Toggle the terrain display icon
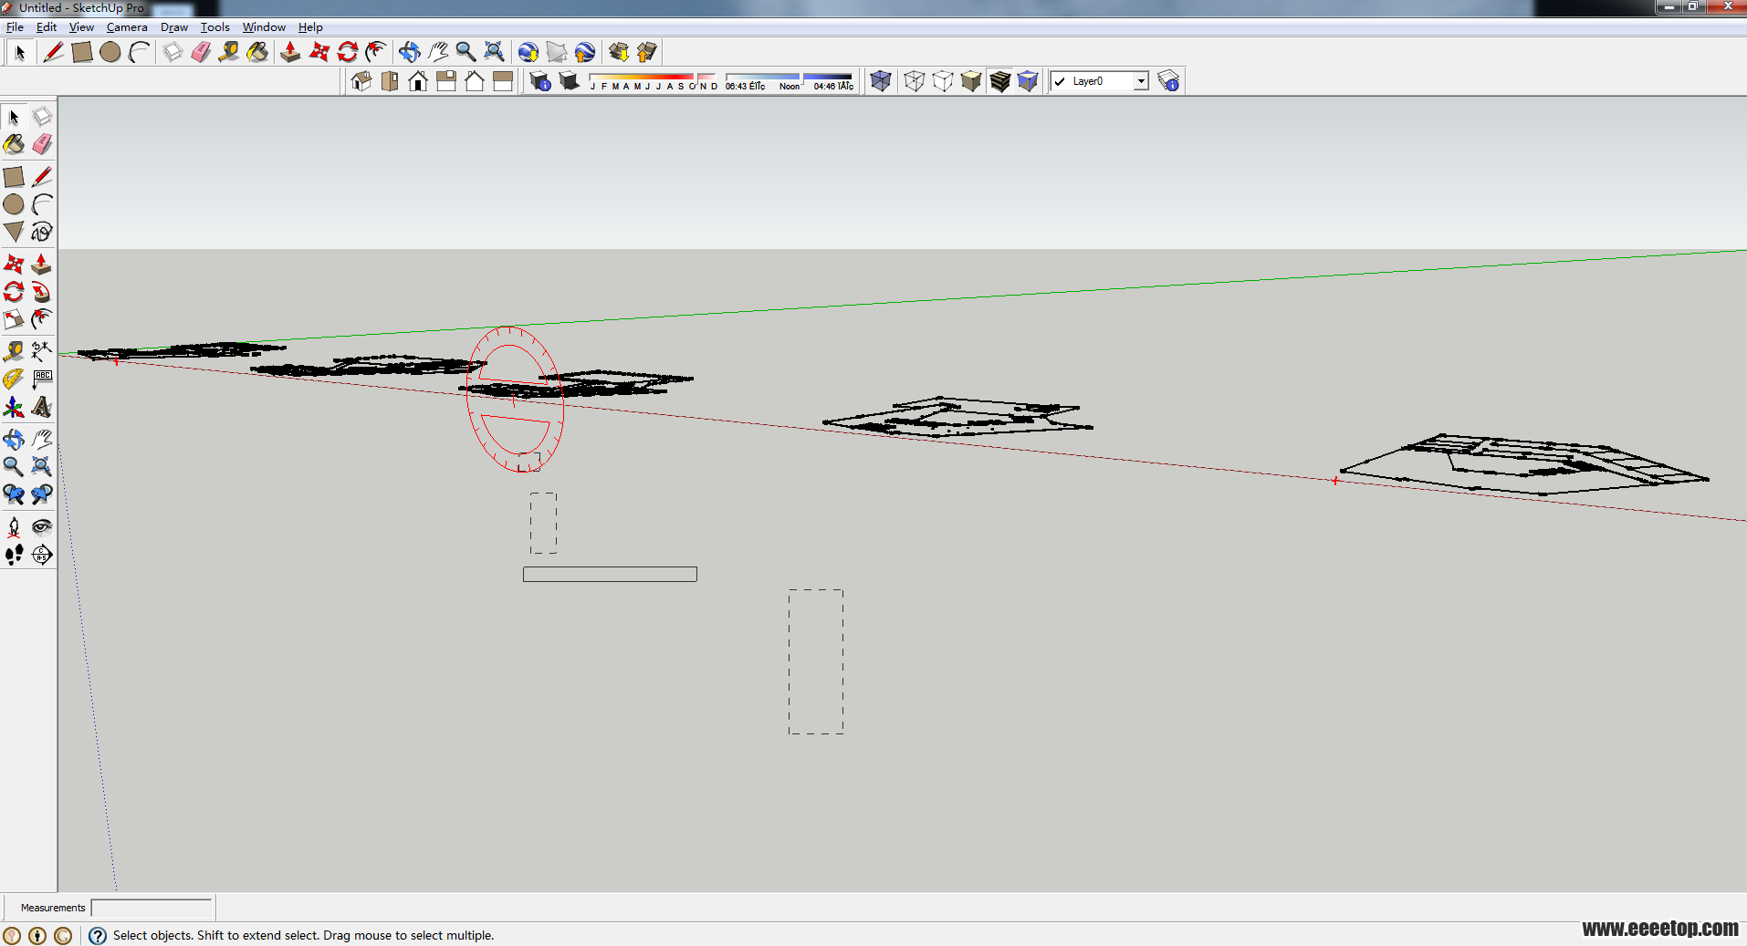 click(557, 52)
